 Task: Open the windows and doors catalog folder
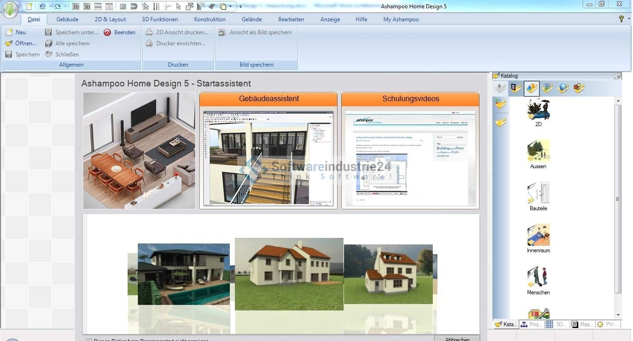coord(516,88)
